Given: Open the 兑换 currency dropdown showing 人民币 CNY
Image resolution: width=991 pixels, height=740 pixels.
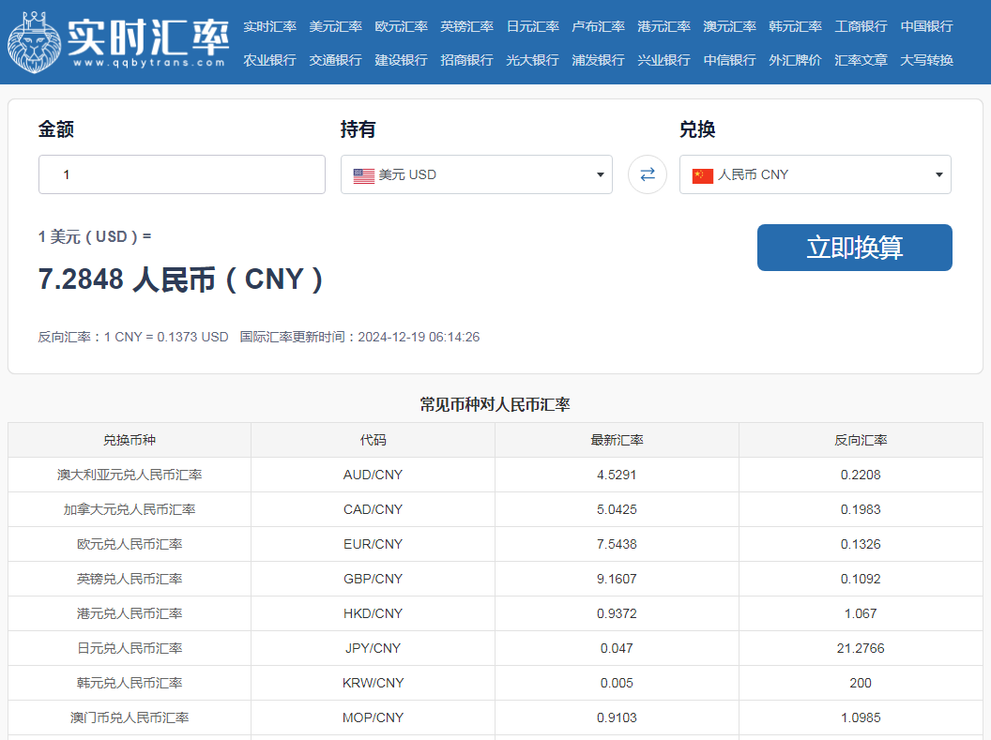Looking at the screenshot, I should click(x=815, y=174).
